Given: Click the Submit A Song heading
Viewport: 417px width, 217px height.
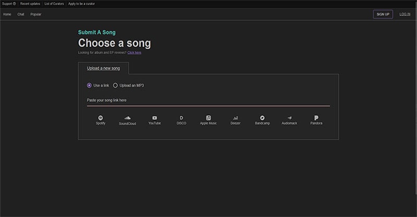Looking at the screenshot, I should point(97,32).
